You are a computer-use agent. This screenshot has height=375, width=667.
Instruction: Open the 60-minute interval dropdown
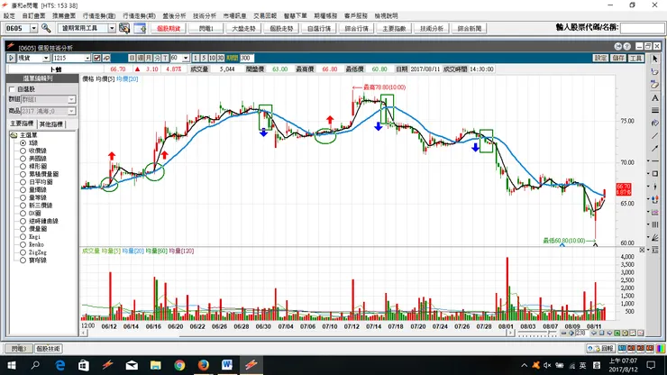186,58
